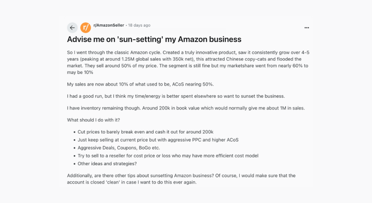Click the line 'may be 10%'
Screen dimensions: 372x203
point(80,72)
